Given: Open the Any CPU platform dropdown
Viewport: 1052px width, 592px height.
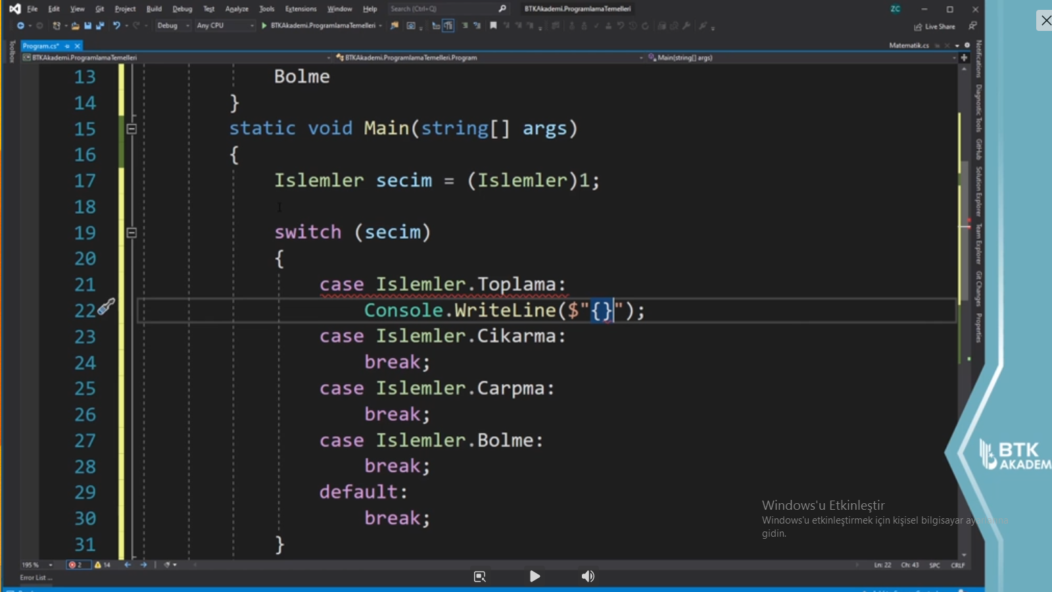Looking at the screenshot, I should (225, 26).
